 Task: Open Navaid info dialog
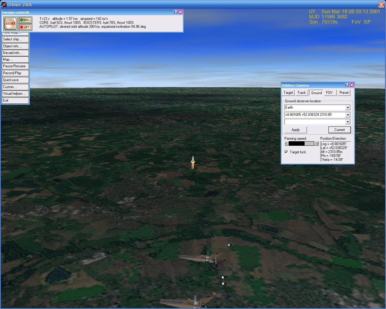(15, 53)
